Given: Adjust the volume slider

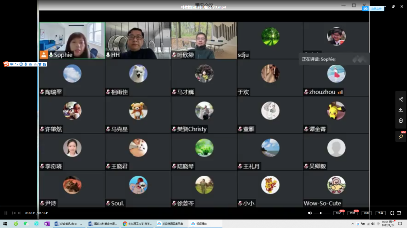Looking at the screenshot, I should 321,213.
